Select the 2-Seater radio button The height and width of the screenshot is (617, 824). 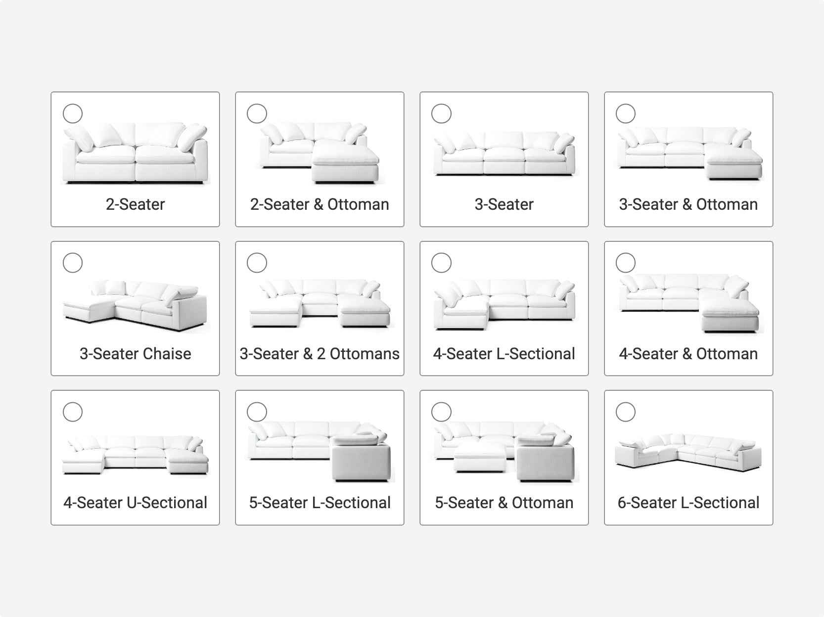(x=73, y=114)
